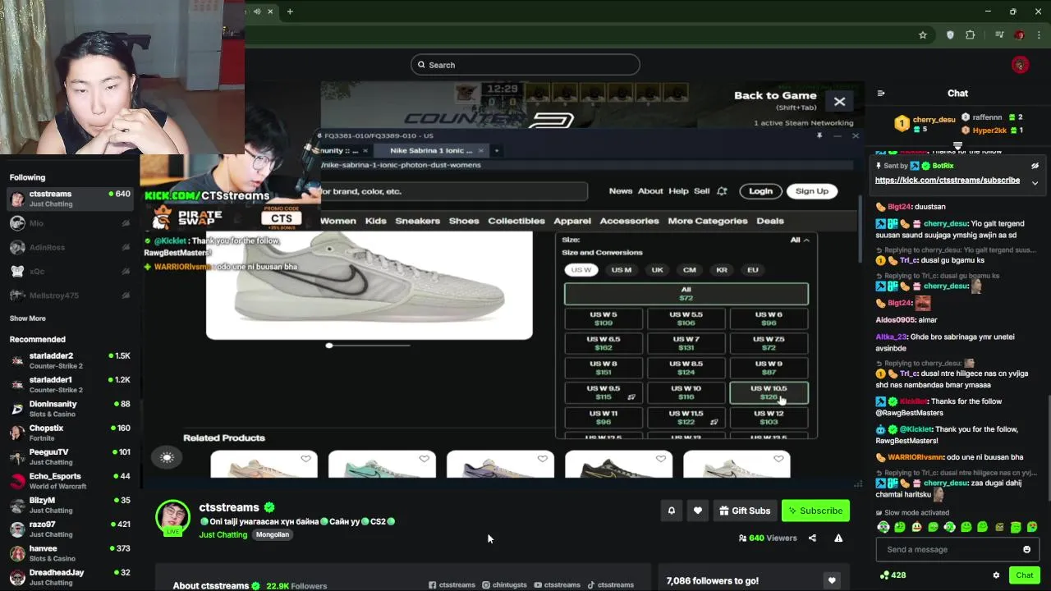The image size is (1051, 591).
Task: Expand the leaderboard handle under top gifters
Action: click(957, 146)
